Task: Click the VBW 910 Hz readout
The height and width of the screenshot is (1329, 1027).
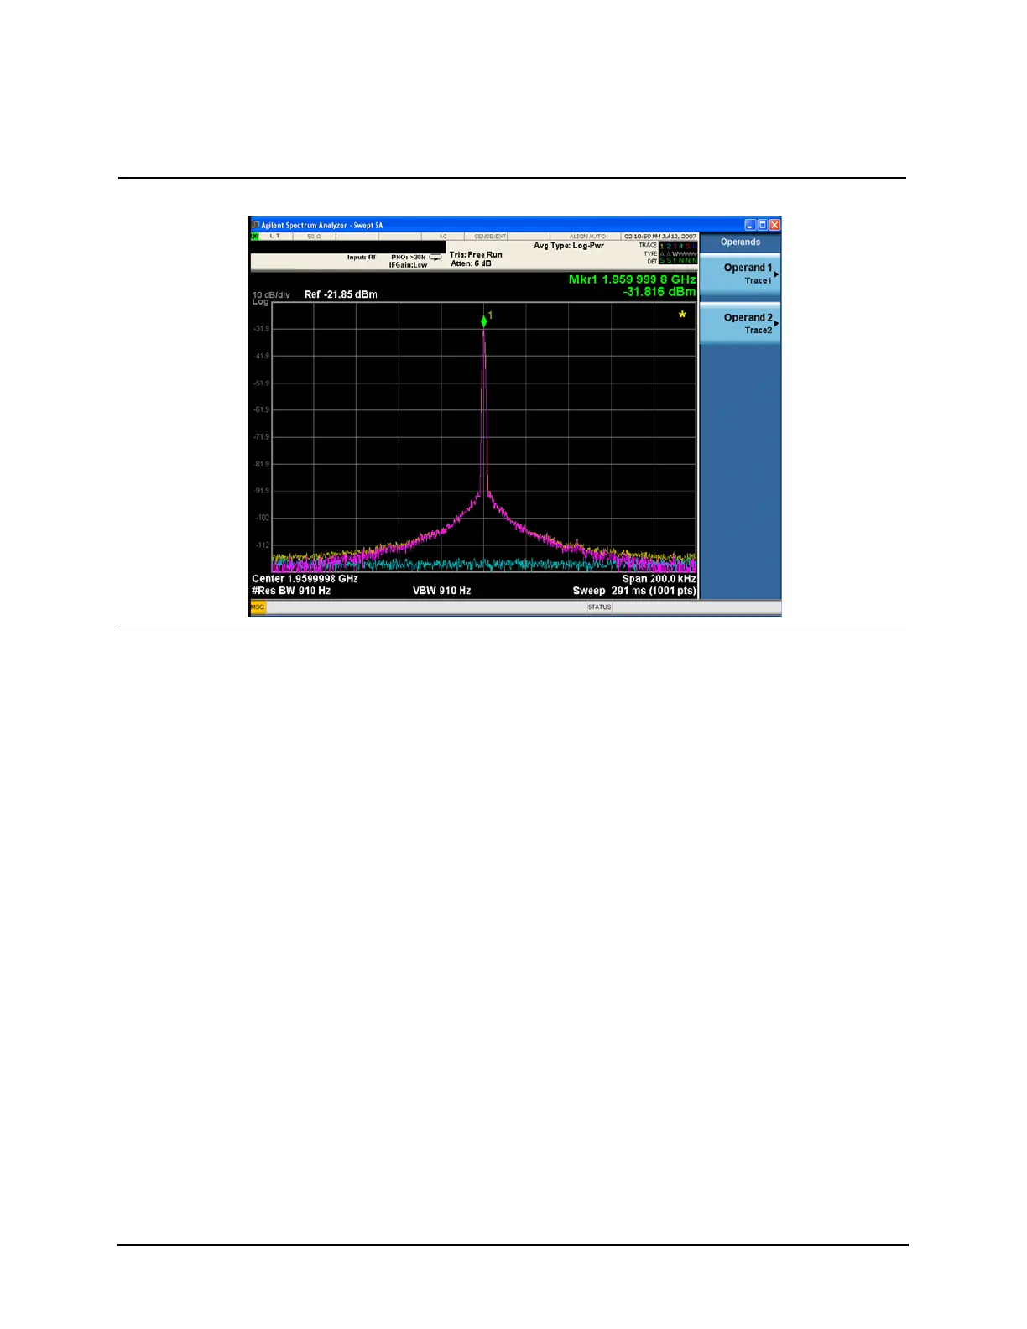Action: (x=441, y=591)
